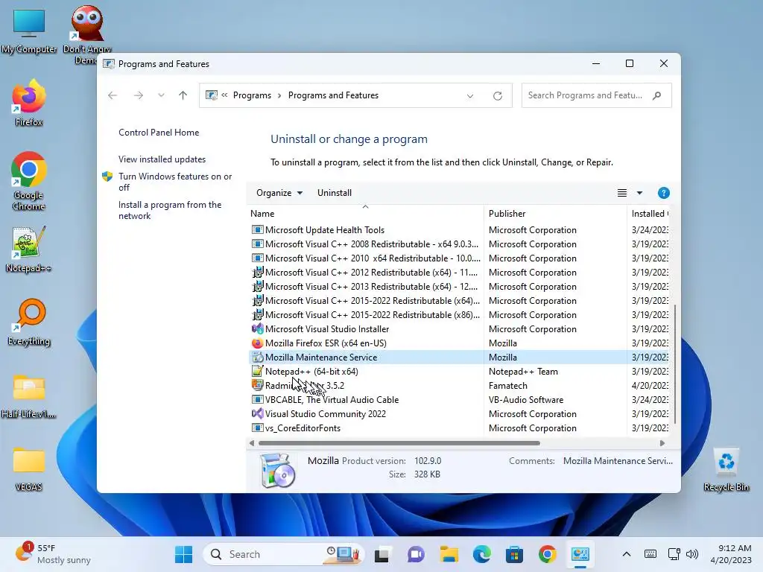Launch Firefox desktop shortcut
Screen dimensions: 763x572
[29, 103]
